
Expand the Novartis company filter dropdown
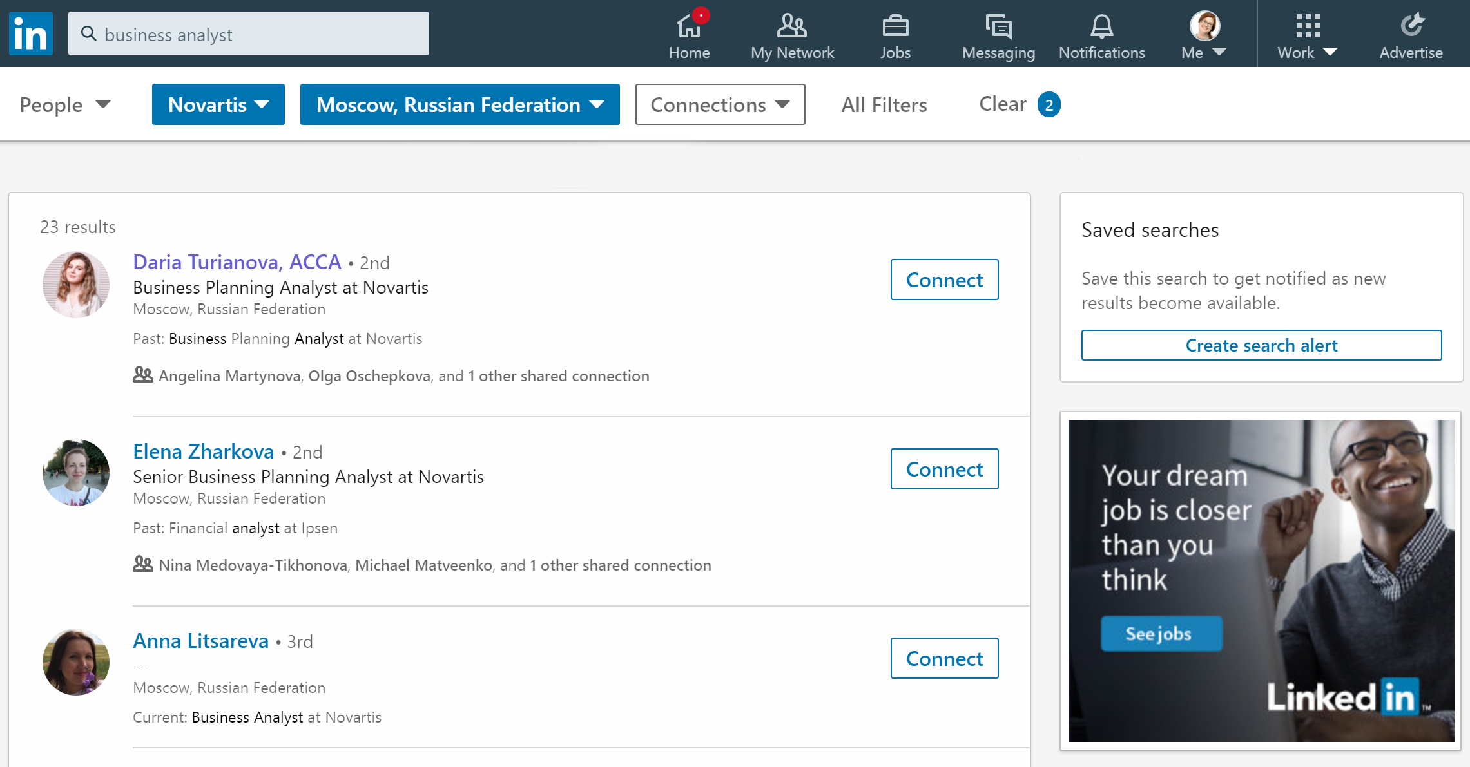click(218, 104)
